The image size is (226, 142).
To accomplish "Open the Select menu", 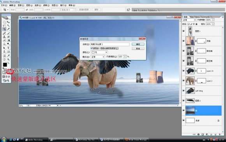I will point(38,5).
